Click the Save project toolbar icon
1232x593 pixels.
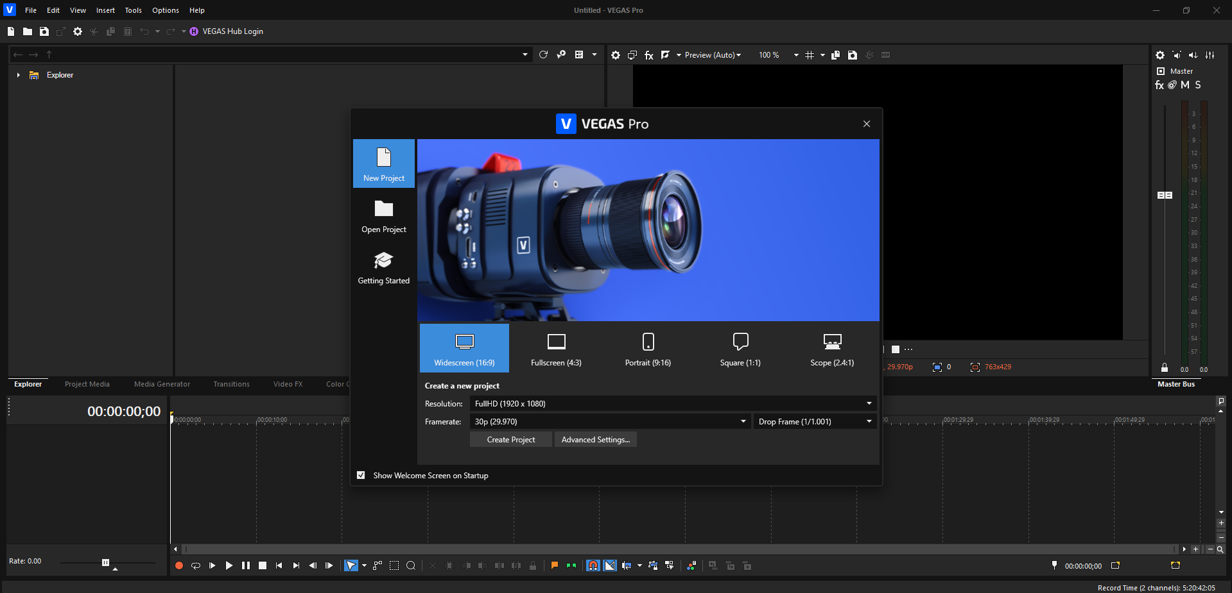[x=44, y=31]
